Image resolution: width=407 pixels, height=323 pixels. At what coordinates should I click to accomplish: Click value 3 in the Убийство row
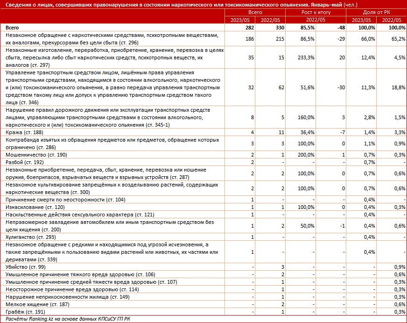tap(283, 267)
